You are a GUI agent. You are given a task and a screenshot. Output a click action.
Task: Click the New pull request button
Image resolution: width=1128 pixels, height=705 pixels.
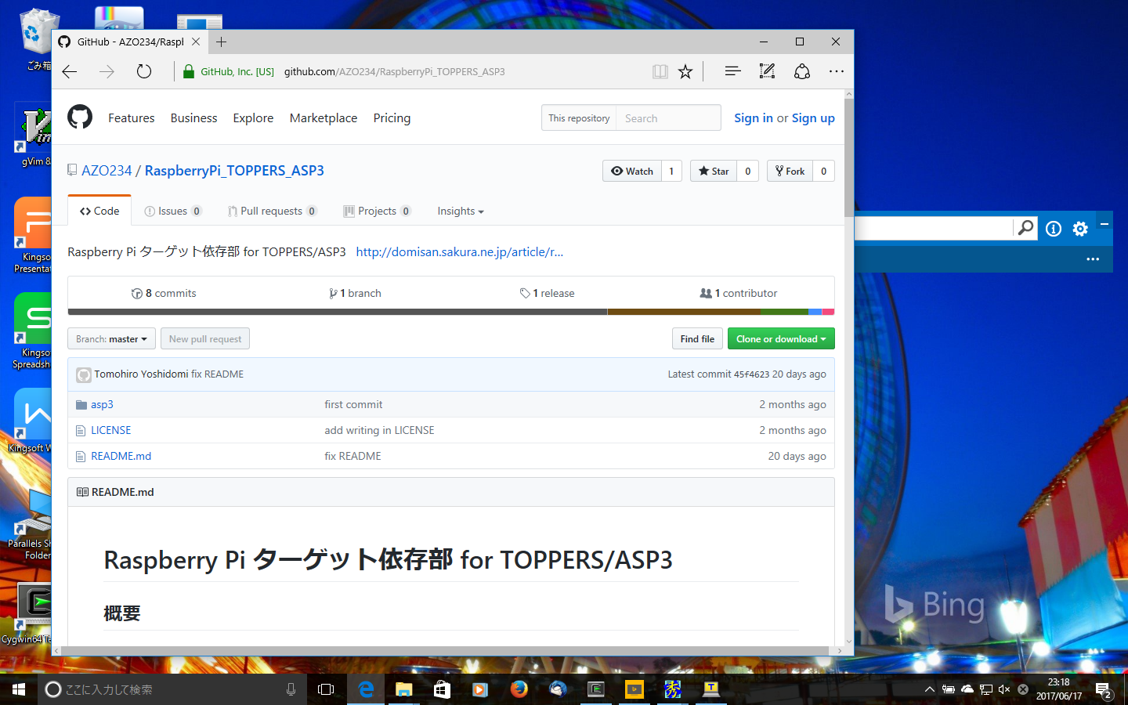(205, 339)
